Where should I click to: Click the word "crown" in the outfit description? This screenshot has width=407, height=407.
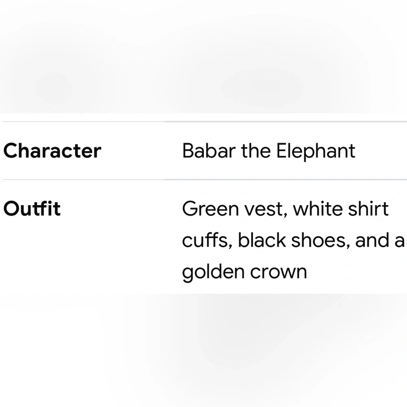pyautogui.click(x=278, y=273)
